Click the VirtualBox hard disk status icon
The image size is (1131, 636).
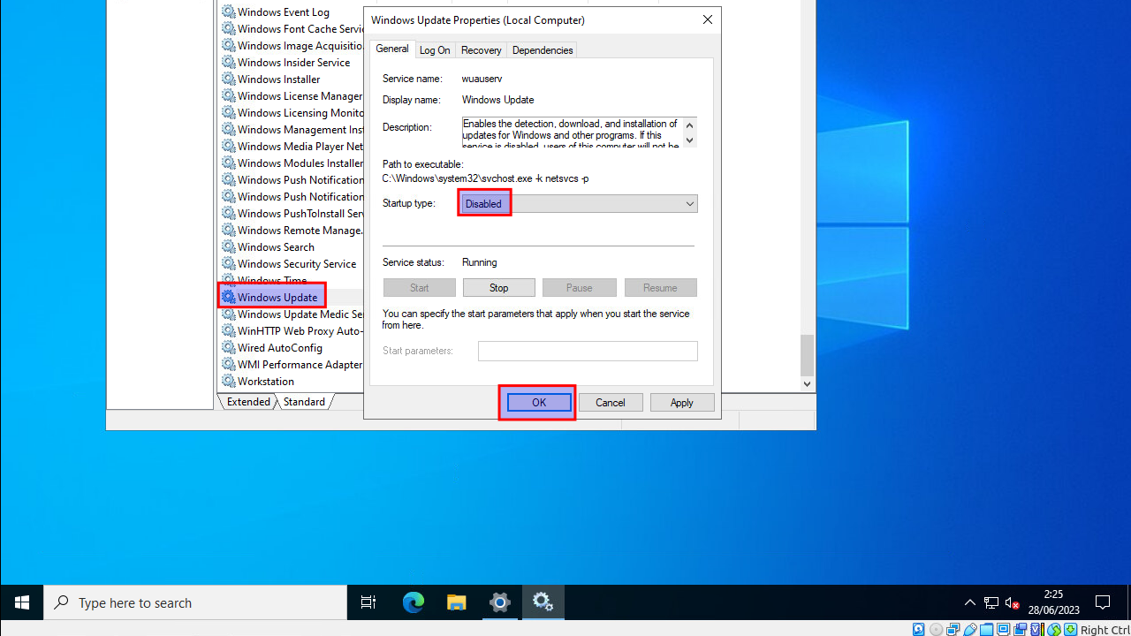click(x=919, y=630)
